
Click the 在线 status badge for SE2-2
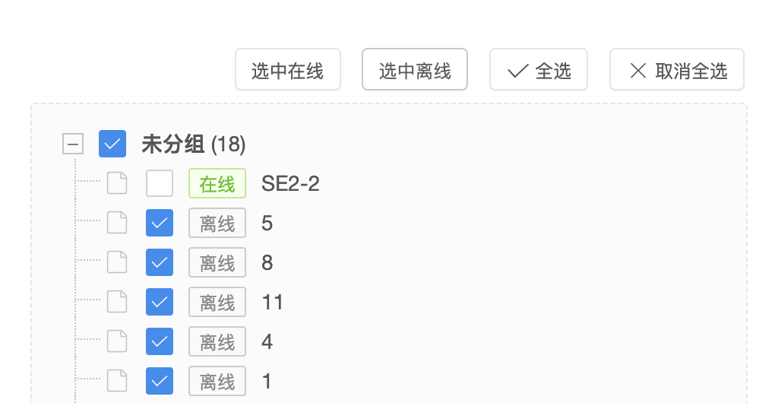click(x=217, y=183)
